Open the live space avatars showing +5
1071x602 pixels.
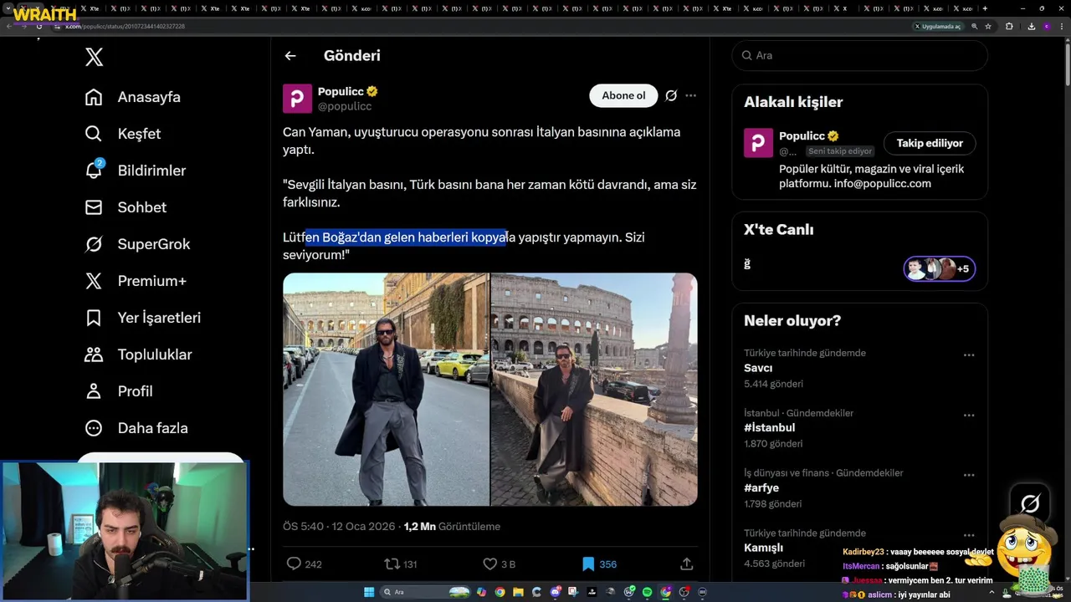(939, 268)
